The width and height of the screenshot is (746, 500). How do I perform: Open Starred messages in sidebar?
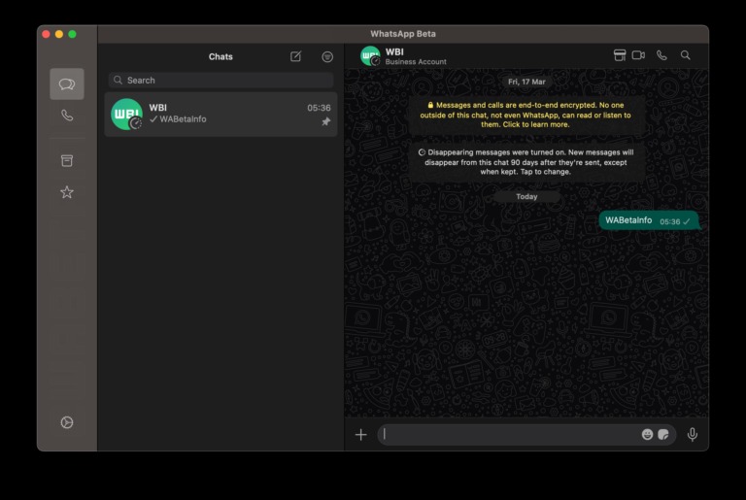(67, 192)
